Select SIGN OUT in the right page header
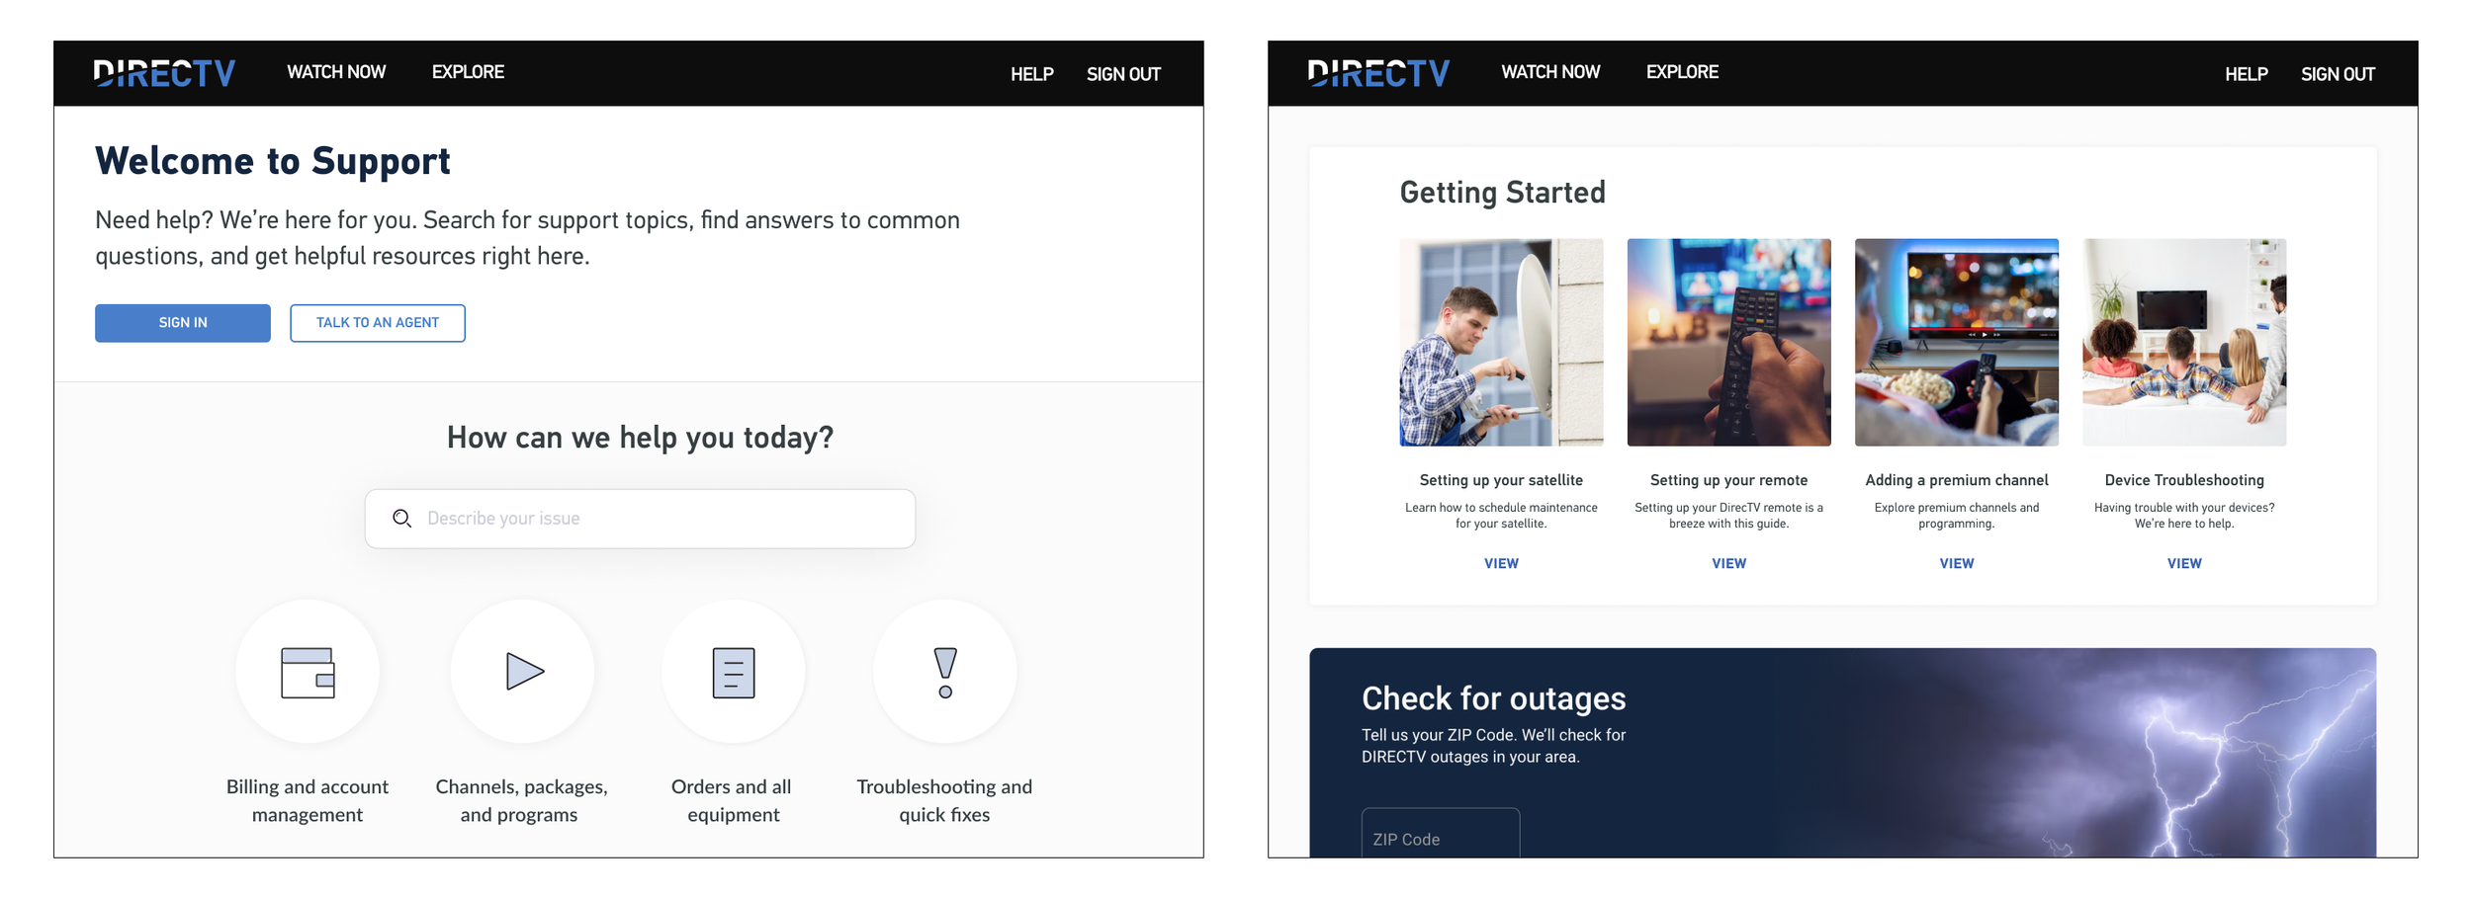Screen dimensions: 2472x898 coord(2338,74)
